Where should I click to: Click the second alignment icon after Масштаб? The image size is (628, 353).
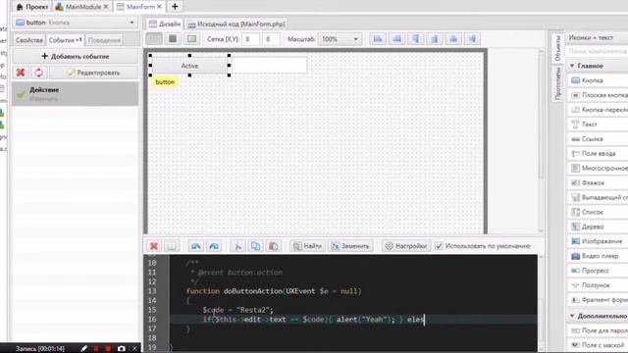(x=396, y=39)
